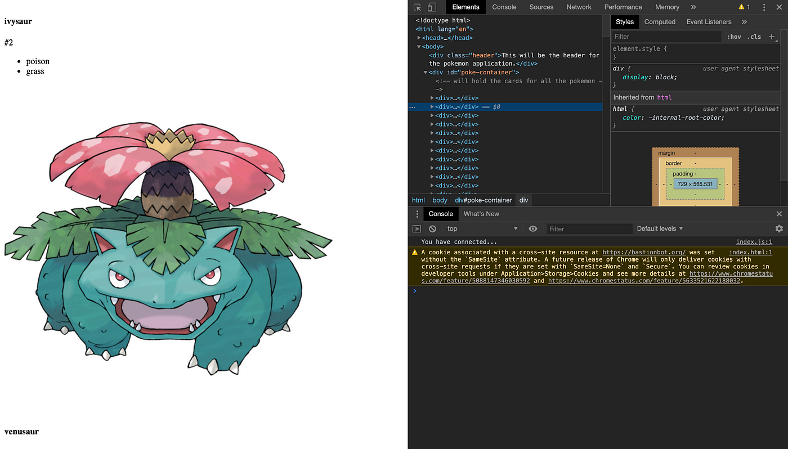Image resolution: width=788 pixels, height=449 pixels.
Task: Select the 'will hold the cards' comment node
Action: tap(518, 85)
